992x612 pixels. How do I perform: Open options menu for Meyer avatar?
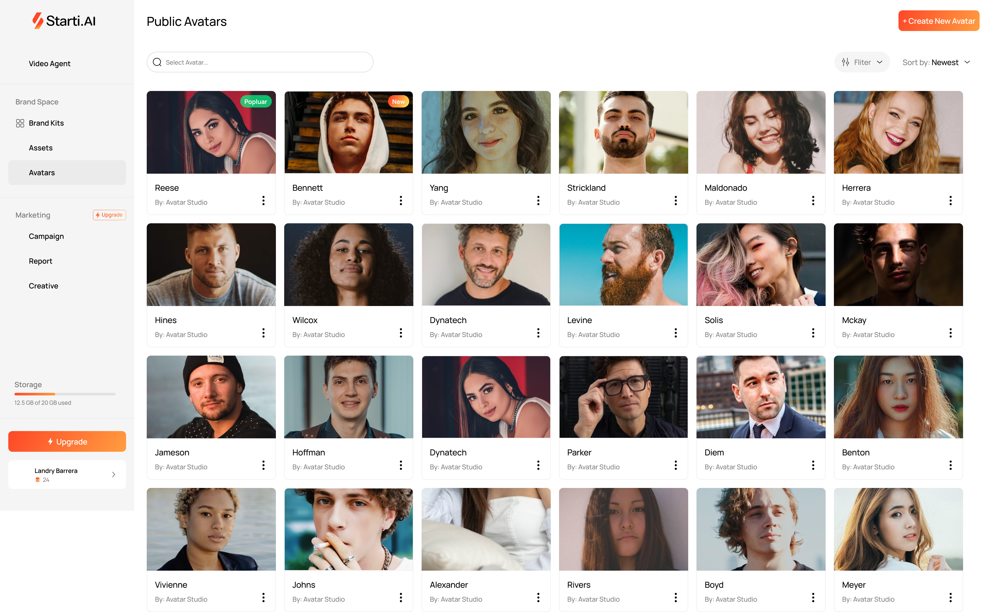[951, 598]
